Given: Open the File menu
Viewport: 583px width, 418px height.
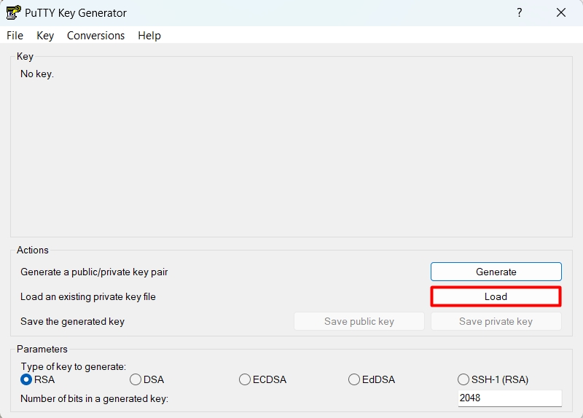Looking at the screenshot, I should point(15,36).
